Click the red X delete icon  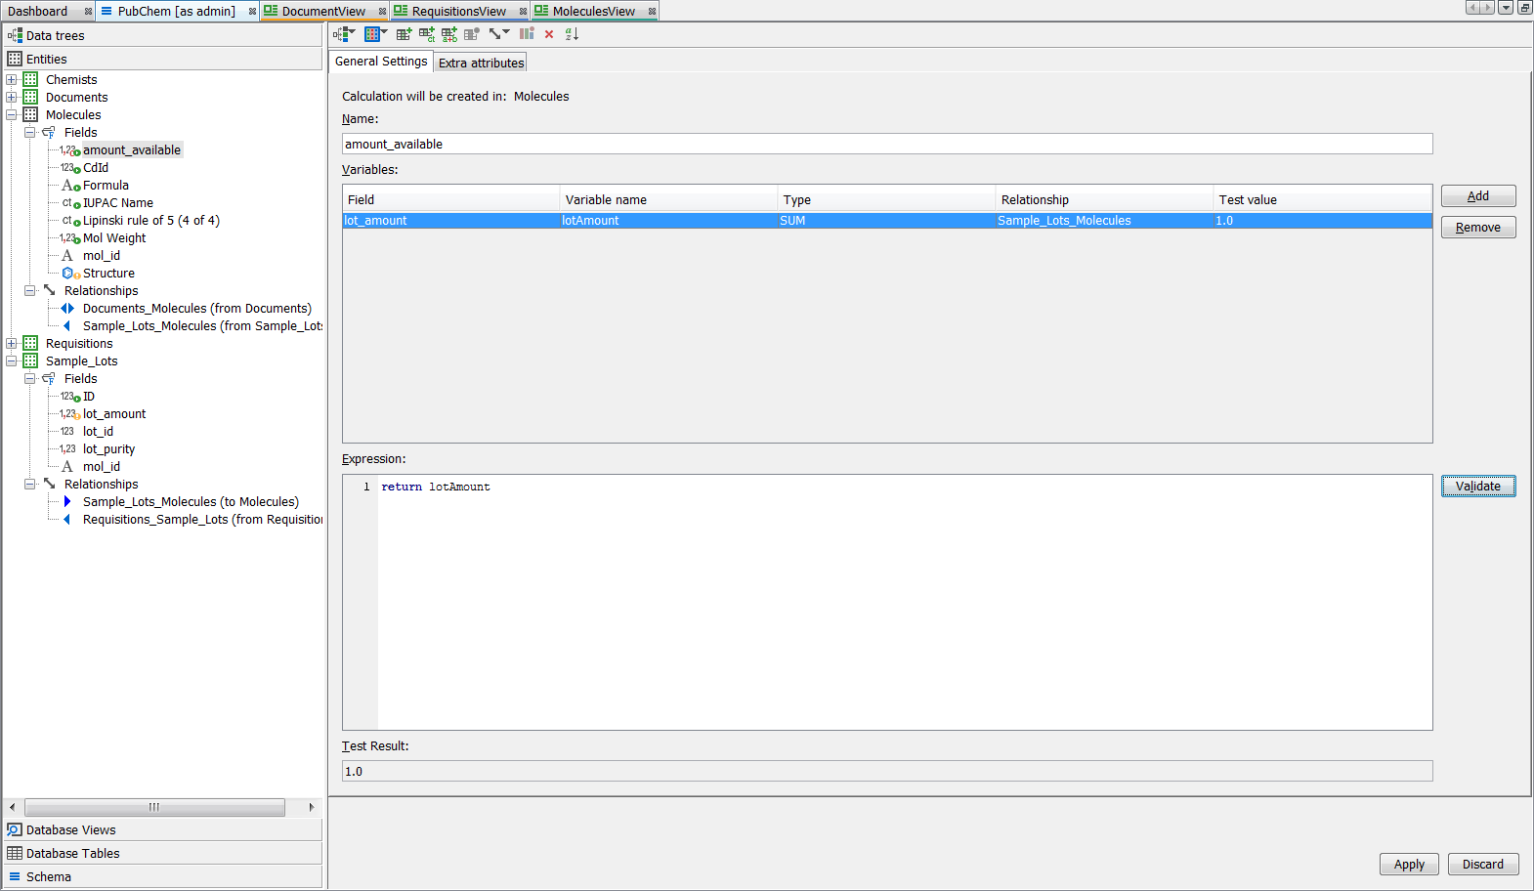point(549,34)
